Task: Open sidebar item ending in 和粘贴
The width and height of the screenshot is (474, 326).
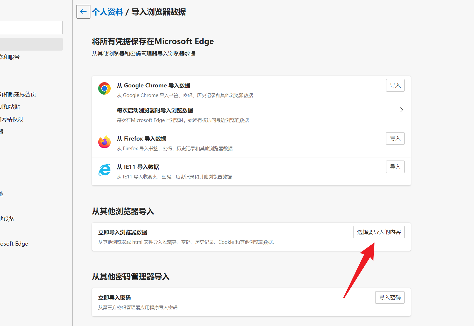Action: [10, 107]
